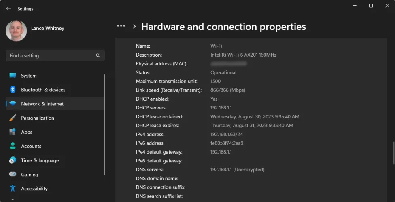The width and height of the screenshot is (395, 202).
Task: Click the Lance Whitney profile picture
Action: coord(16,31)
